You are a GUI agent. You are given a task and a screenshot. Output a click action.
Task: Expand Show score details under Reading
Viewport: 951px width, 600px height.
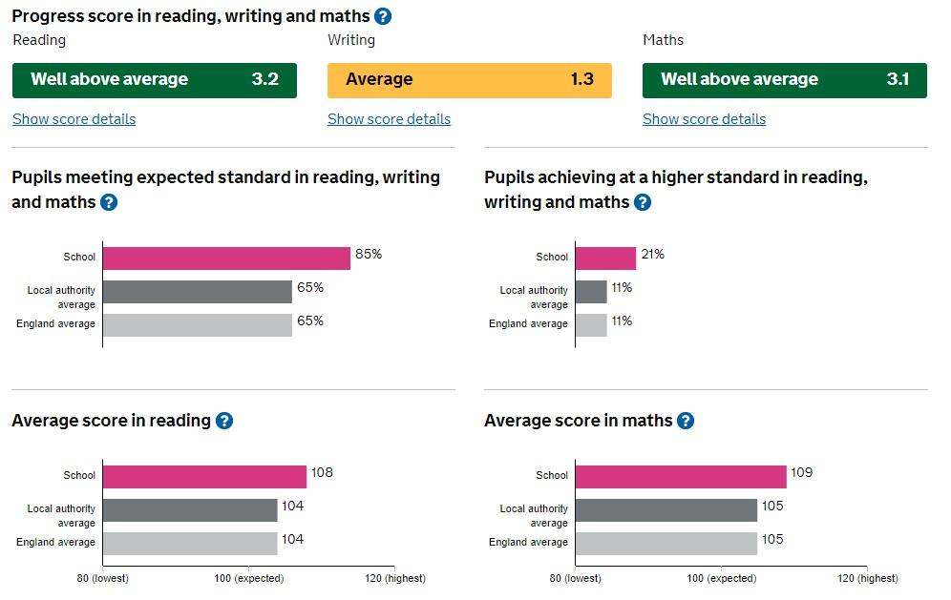[74, 119]
